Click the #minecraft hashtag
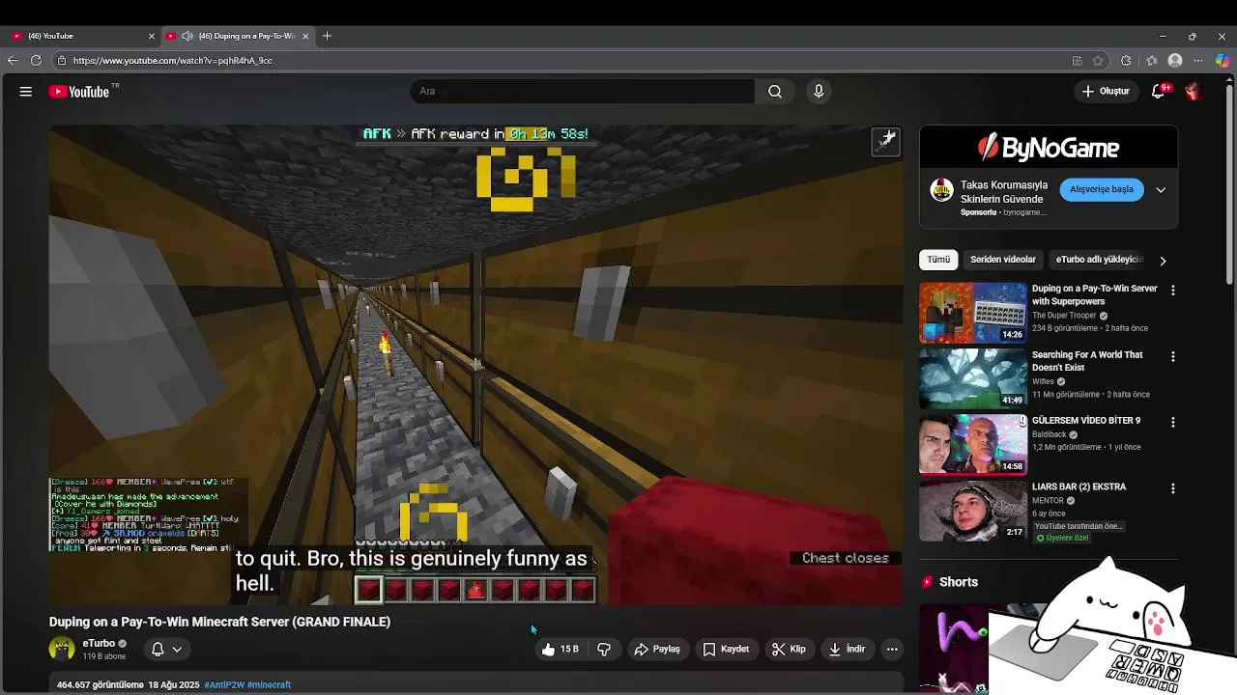The height and width of the screenshot is (695, 1237). 269,685
